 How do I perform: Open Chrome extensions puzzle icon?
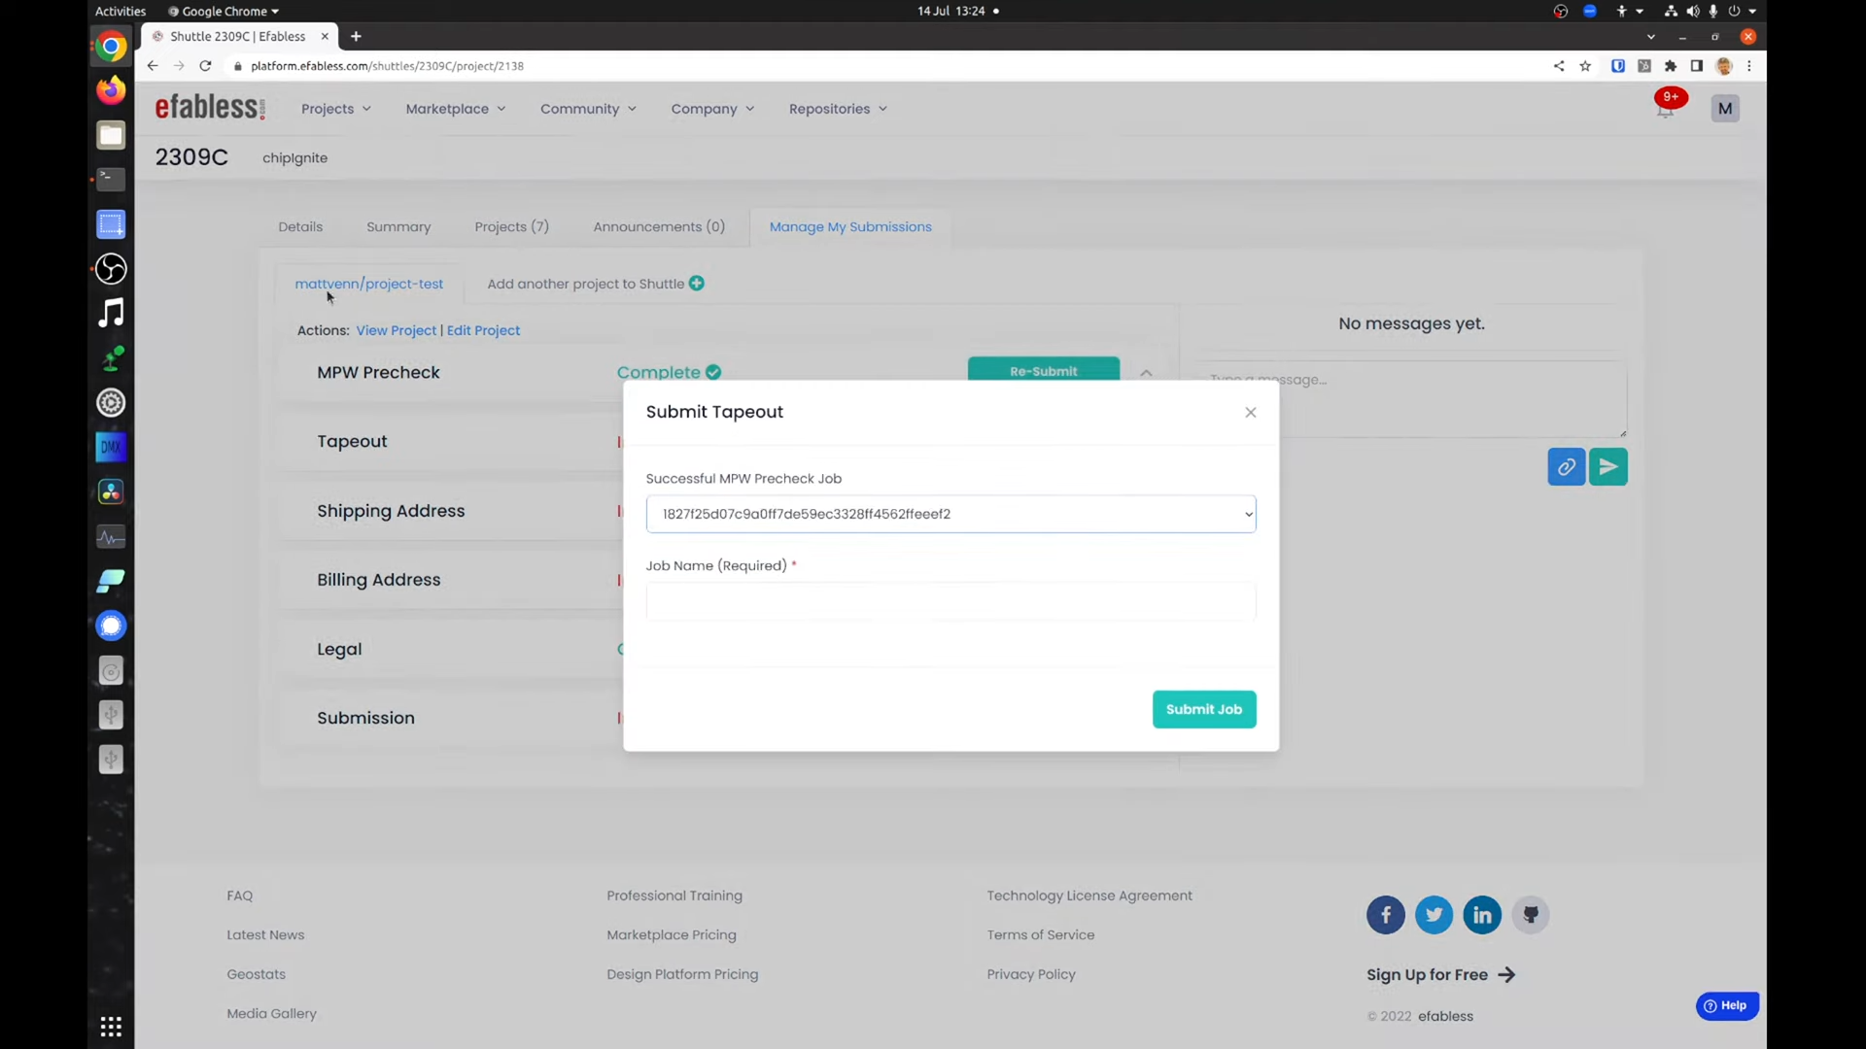1671,66
